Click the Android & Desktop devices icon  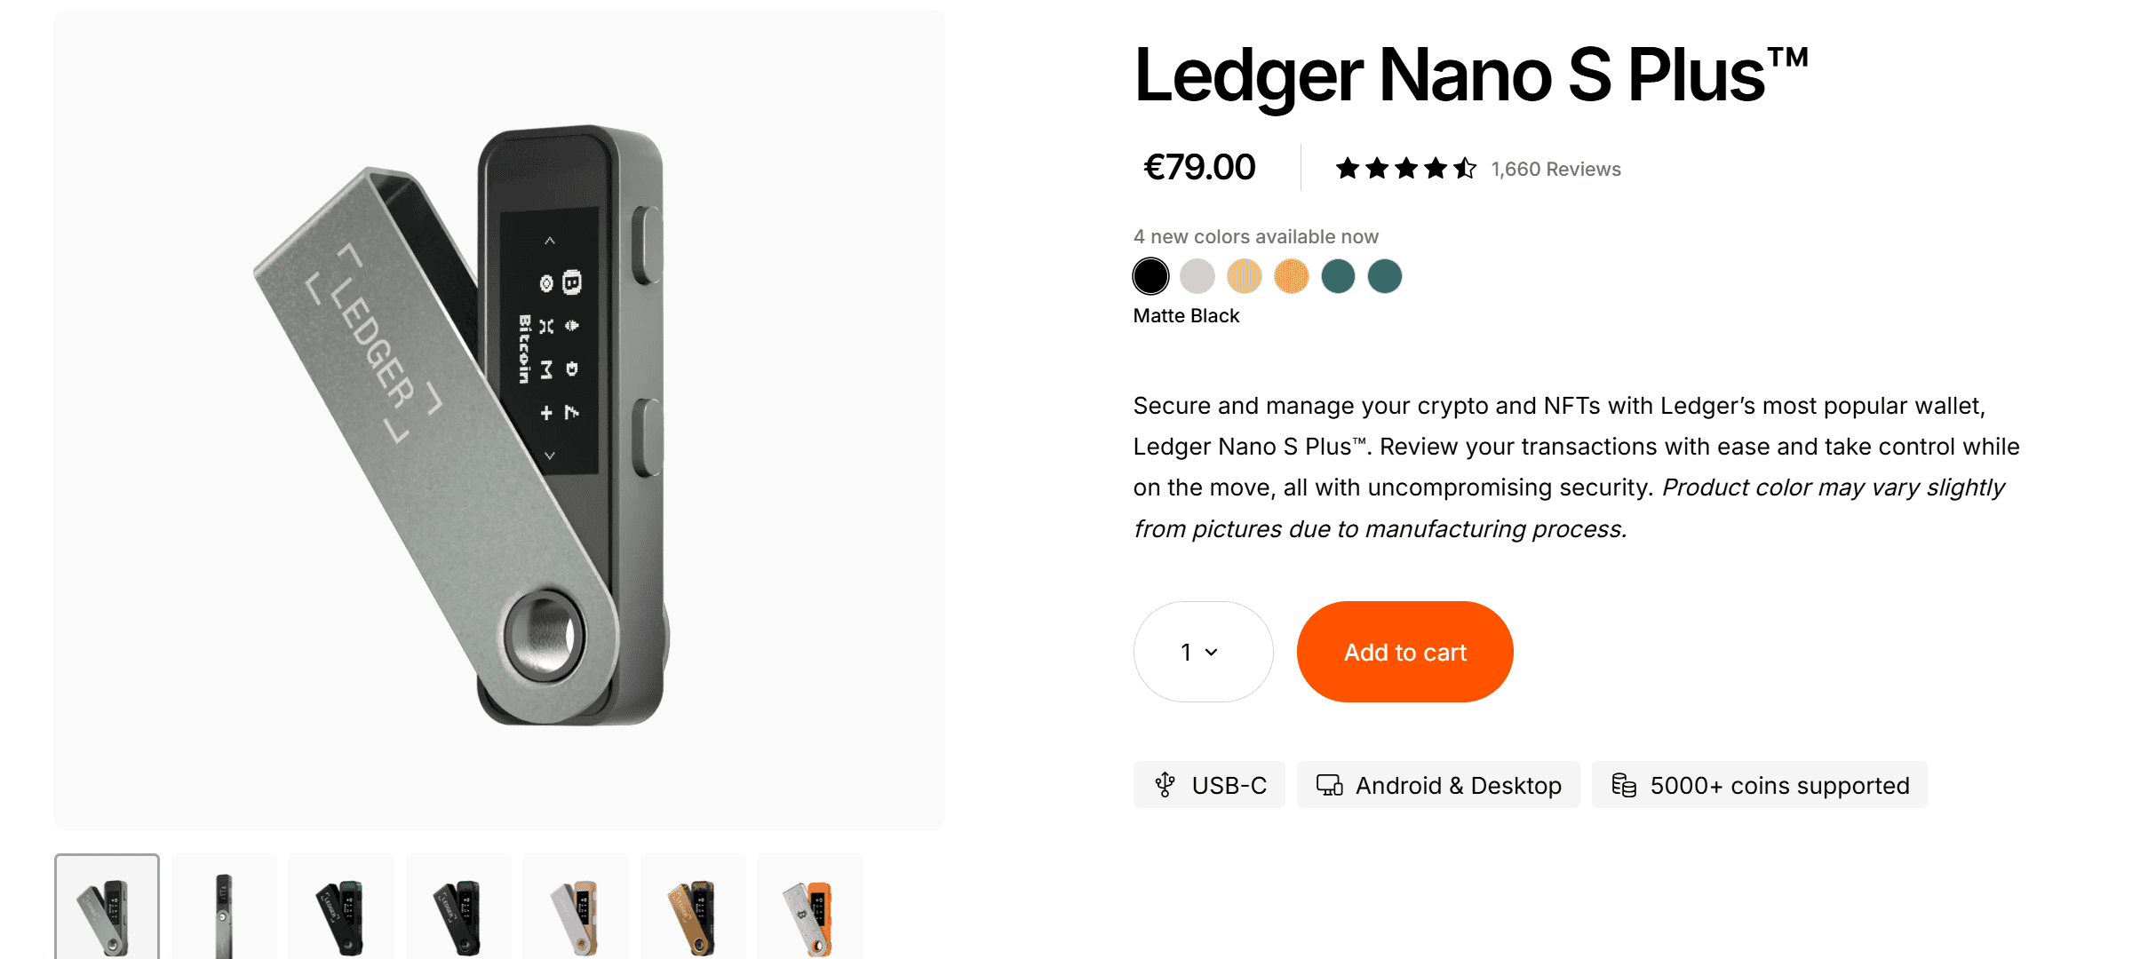[x=1329, y=785]
